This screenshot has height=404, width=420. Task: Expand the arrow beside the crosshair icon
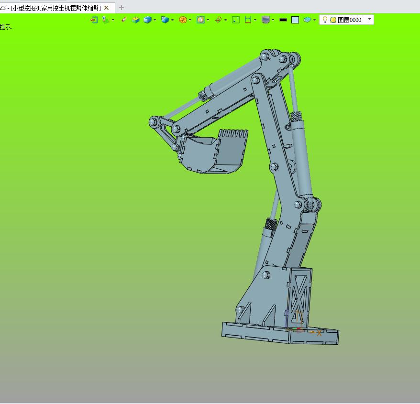pos(225,20)
